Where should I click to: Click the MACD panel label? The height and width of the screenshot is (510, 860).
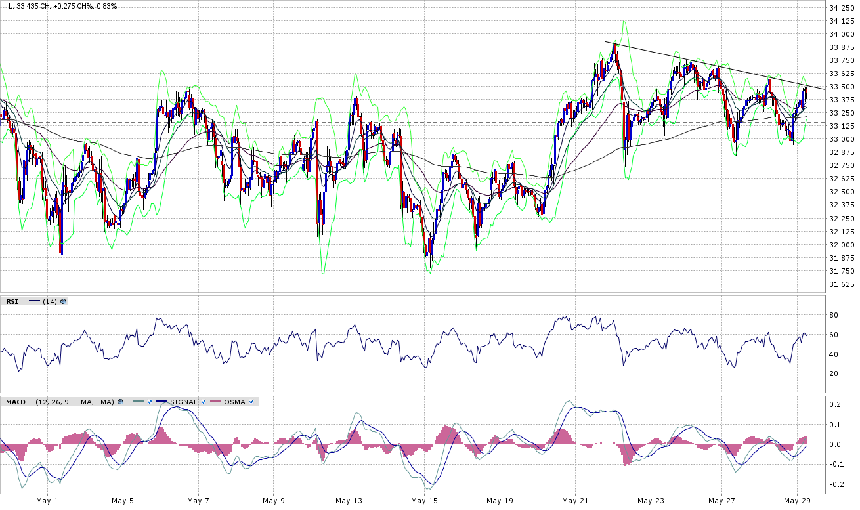click(15, 402)
